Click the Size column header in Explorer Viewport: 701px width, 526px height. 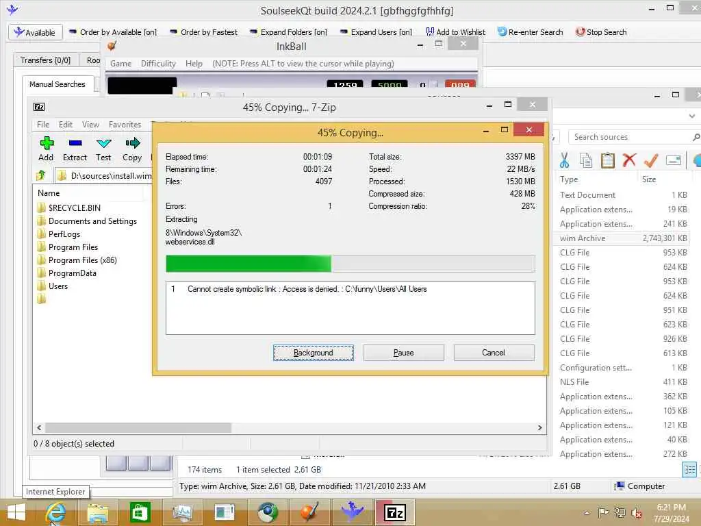pyautogui.click(x=649, y=179)
